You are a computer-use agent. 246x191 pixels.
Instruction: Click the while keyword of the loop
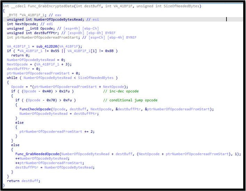(x=12, y=78)
